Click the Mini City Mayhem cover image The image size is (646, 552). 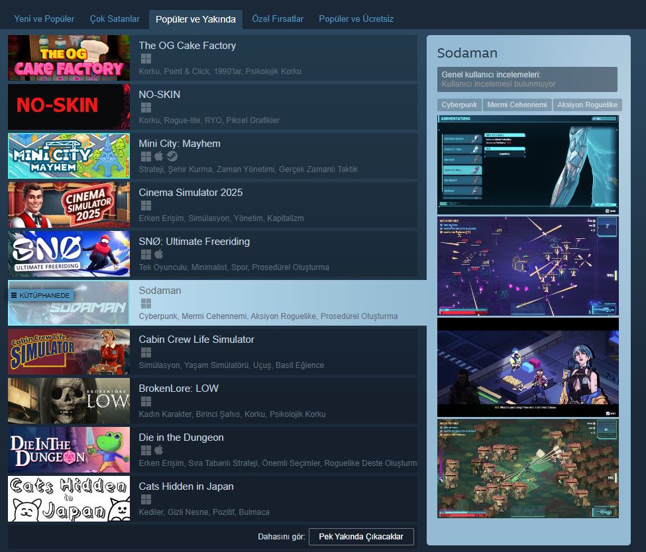pyautogui.click(x=69, y=156)
